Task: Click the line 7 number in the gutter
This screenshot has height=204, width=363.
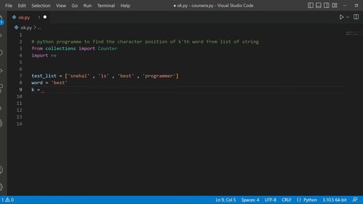Action: 20,76
